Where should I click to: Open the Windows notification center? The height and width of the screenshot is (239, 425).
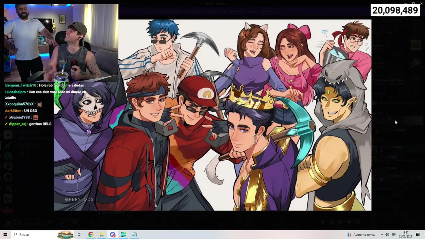click(x=418, y=235)
